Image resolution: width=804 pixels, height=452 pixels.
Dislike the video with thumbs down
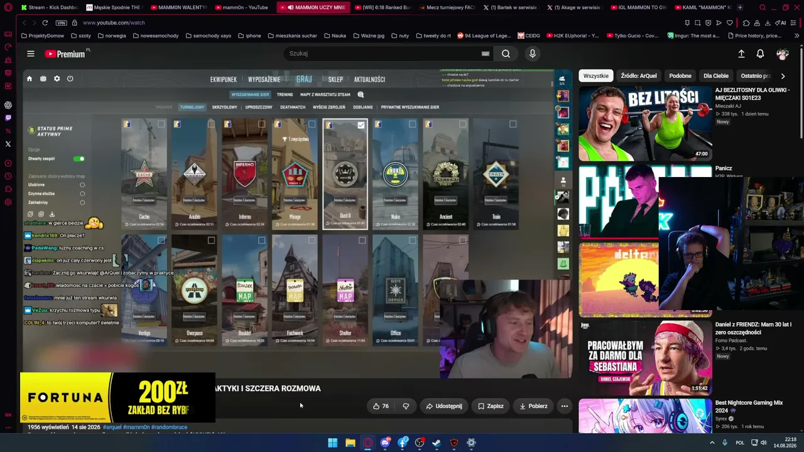point(406,406)
